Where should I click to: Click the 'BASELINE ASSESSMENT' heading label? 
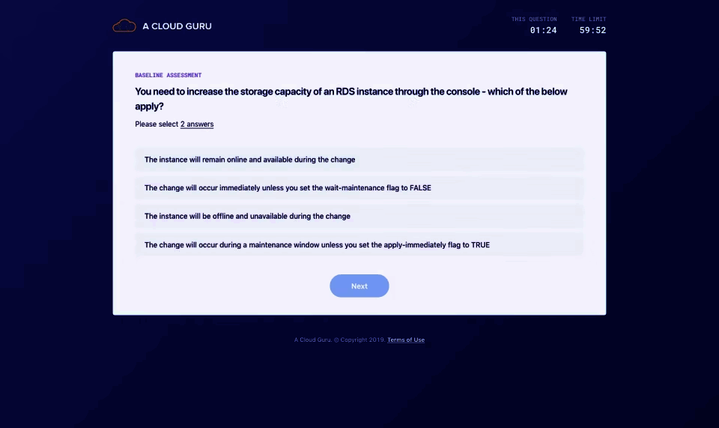click(x=168, y=76)
